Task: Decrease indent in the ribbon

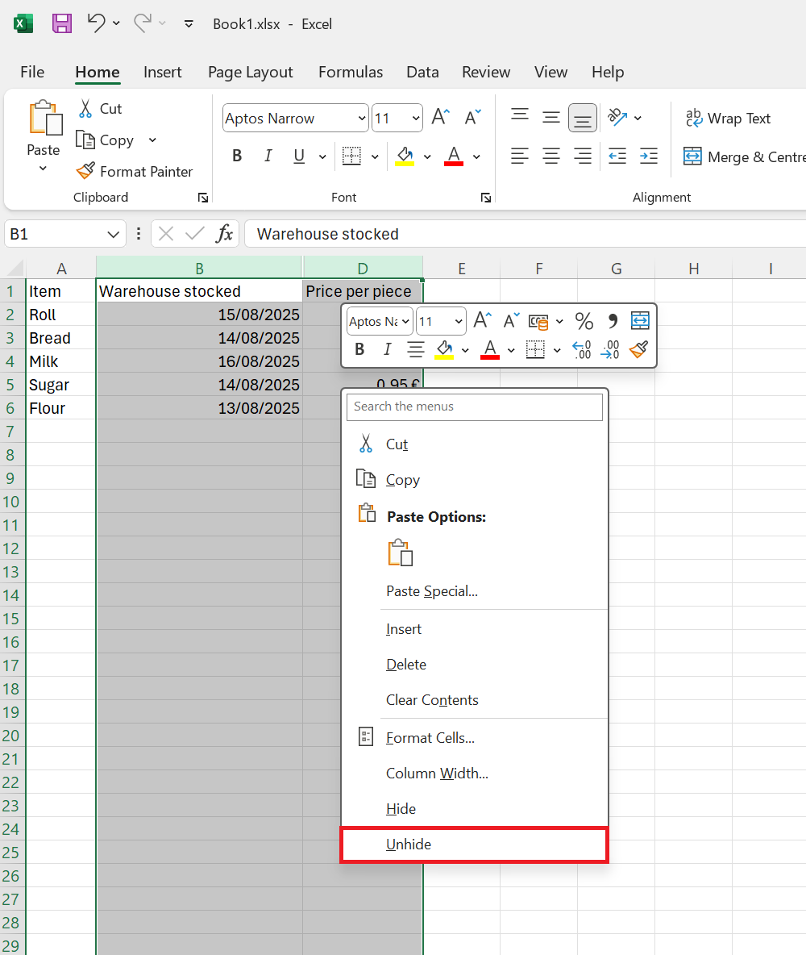Action: [x=617, y=156]
